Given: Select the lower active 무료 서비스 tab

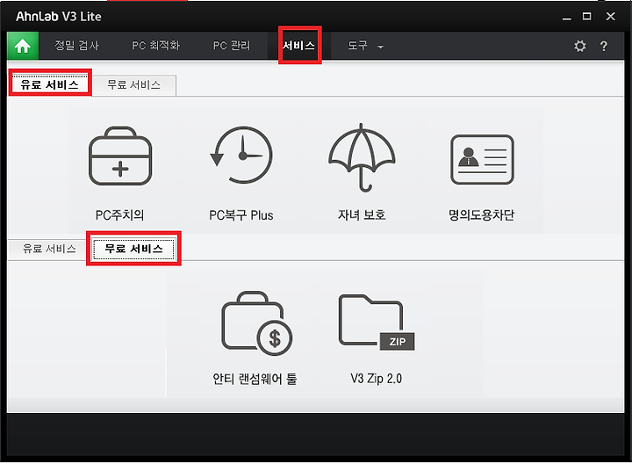Looking at the screenshot, I should [133, 249].
